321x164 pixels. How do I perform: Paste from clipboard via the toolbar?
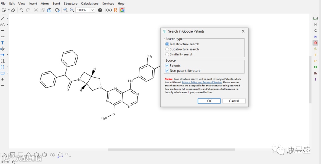click(49, 10)
